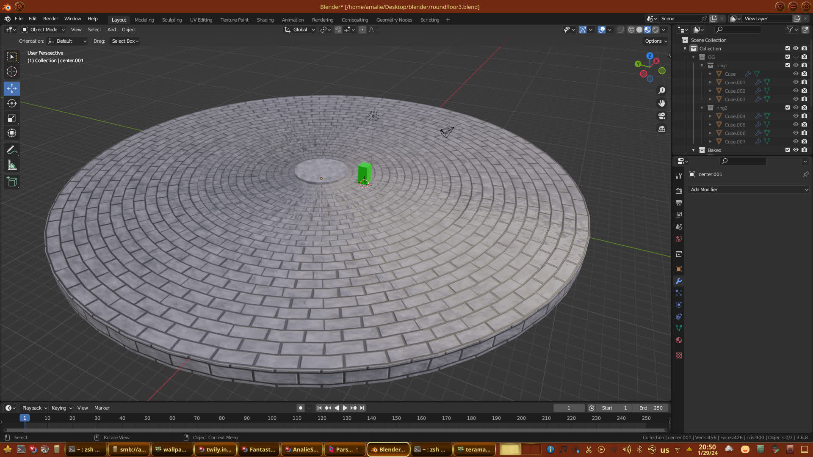Toggle visibility of the Baked collection

click(796, 150)
